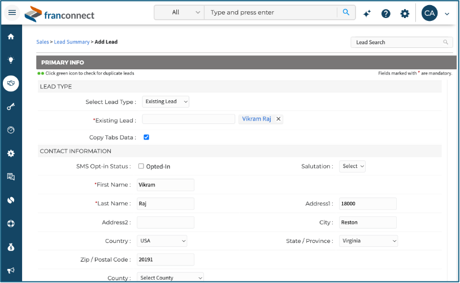Click the Address1 field containing 18000
This screenshot has width=460, height=283.
coord(368,204)
